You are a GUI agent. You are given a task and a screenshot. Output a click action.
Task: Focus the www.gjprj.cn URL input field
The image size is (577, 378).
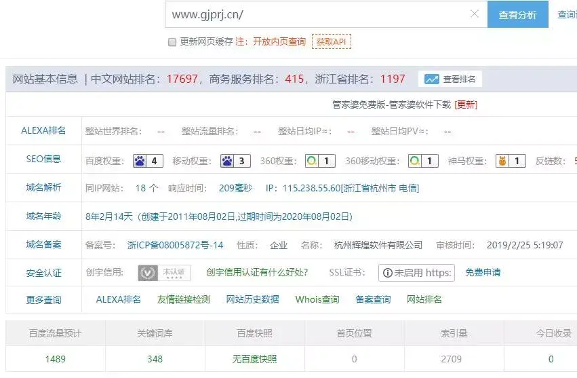[x=326, y=14]
